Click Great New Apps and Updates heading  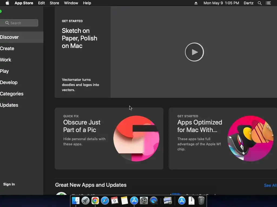click(x=91, y=185)
